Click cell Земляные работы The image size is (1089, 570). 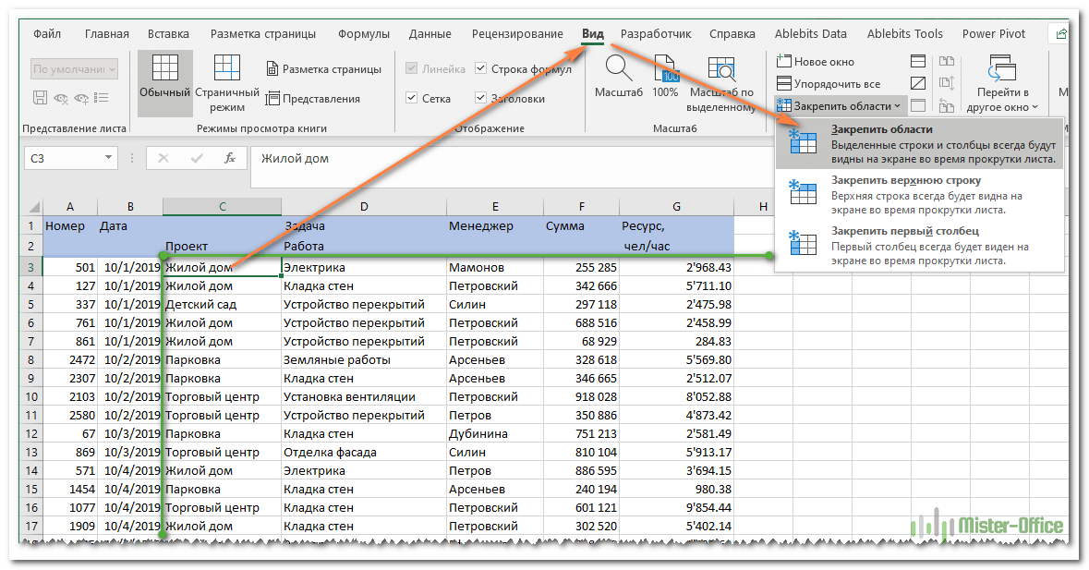pyautogui.click(x=364, y=359)
